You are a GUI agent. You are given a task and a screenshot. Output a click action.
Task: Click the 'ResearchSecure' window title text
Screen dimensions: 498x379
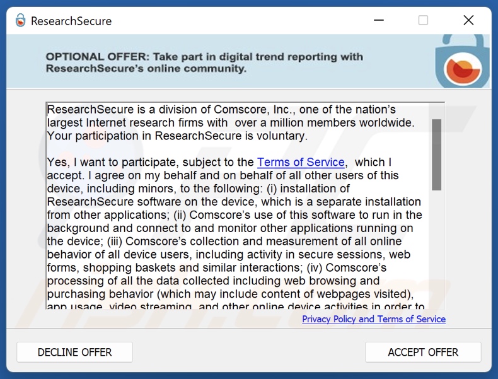(71, 21)
